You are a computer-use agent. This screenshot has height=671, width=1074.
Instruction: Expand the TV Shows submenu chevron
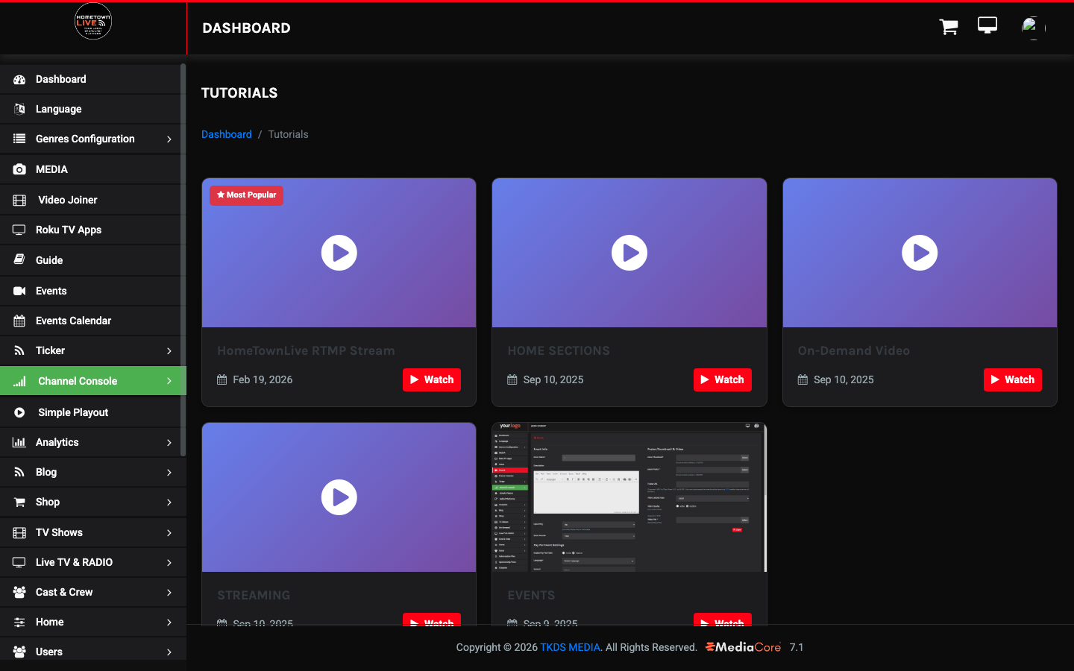[169, 533]
